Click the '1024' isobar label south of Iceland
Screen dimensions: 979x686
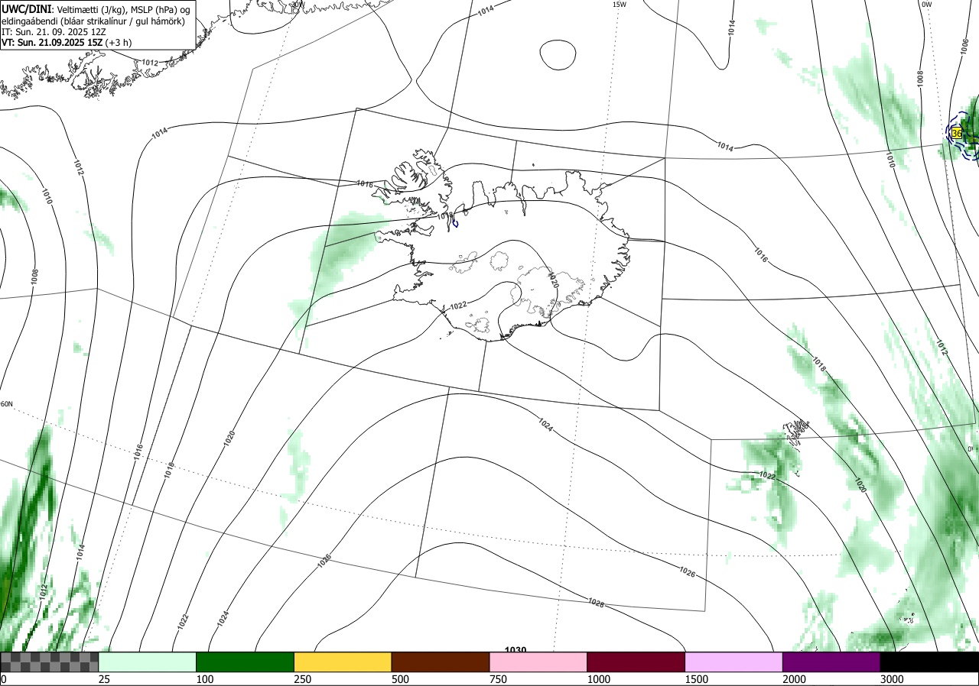click(545, 423)
